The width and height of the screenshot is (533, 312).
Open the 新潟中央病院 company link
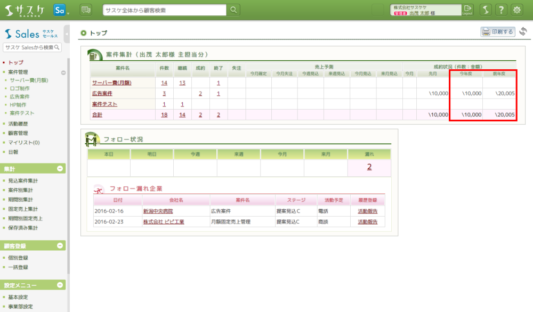158,211
